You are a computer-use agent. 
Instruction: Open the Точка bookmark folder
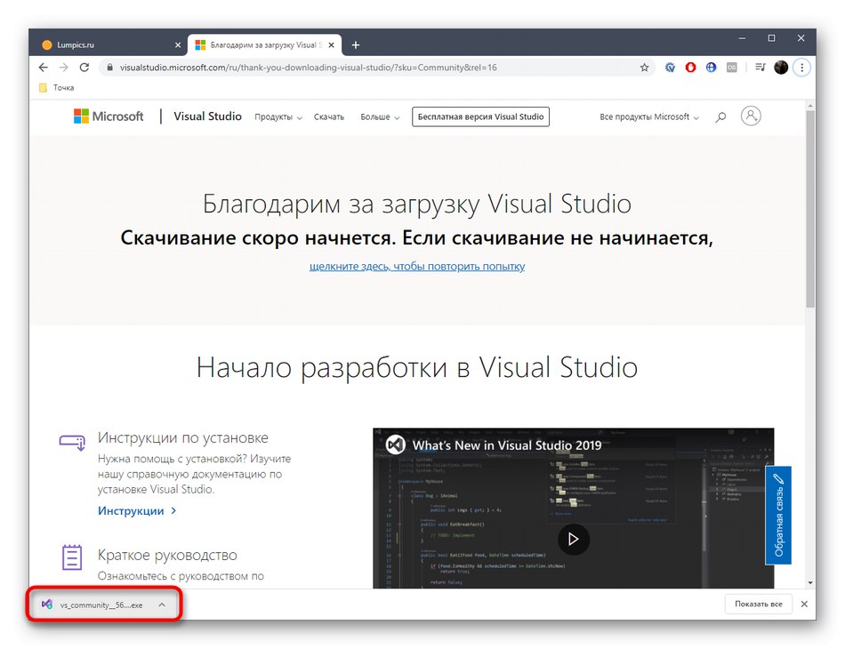(x=57, y=87)
